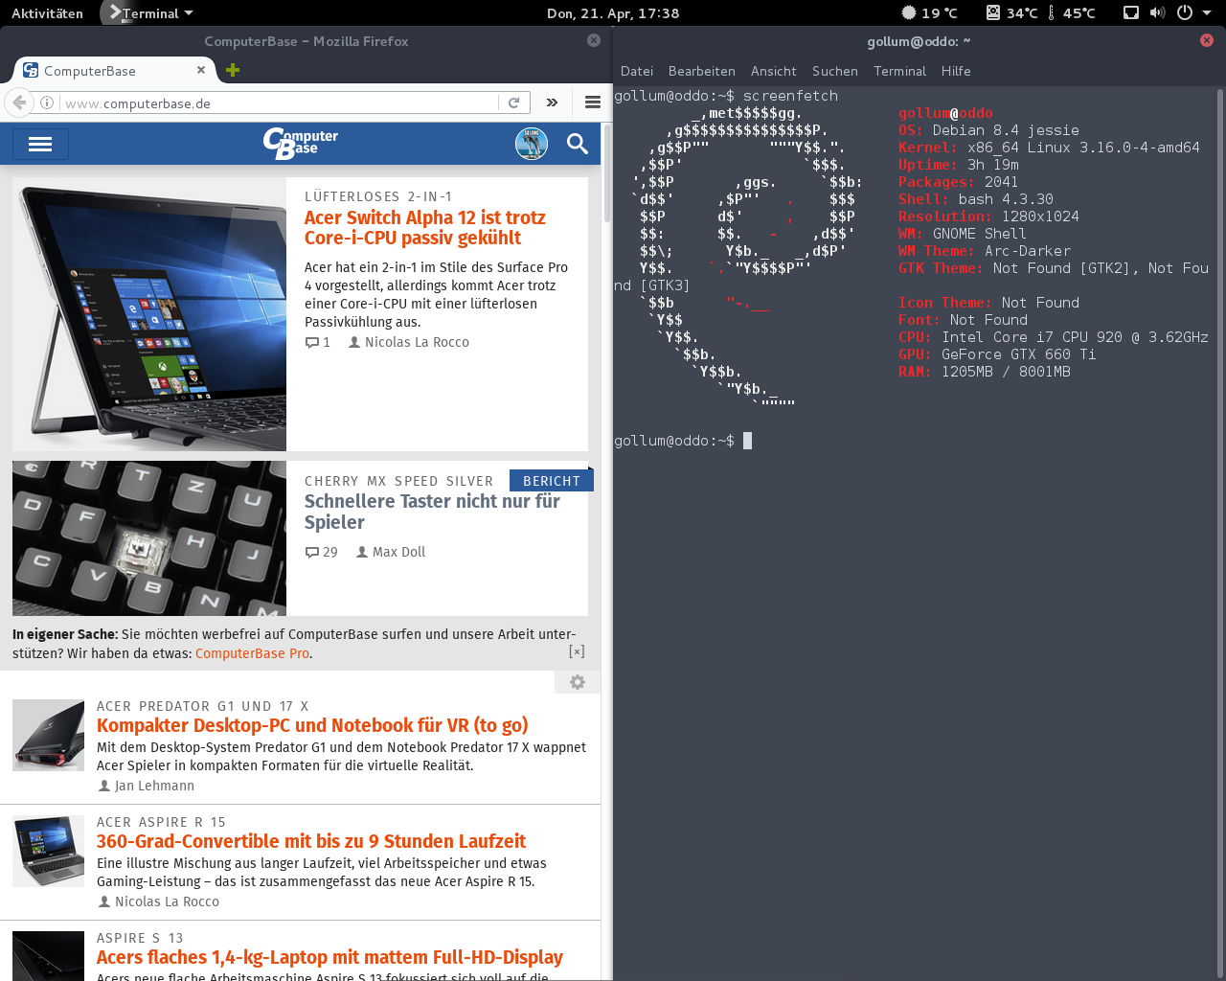Close the terminal window with red button
Viewport: 1226px width, 981px height.
click(1207, 40)
